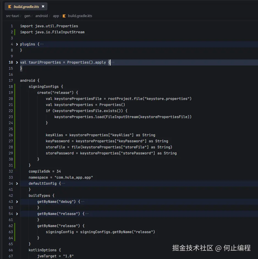
Task: Click the ellipsis after getByName("debug") {
Action: coord(83,201)
